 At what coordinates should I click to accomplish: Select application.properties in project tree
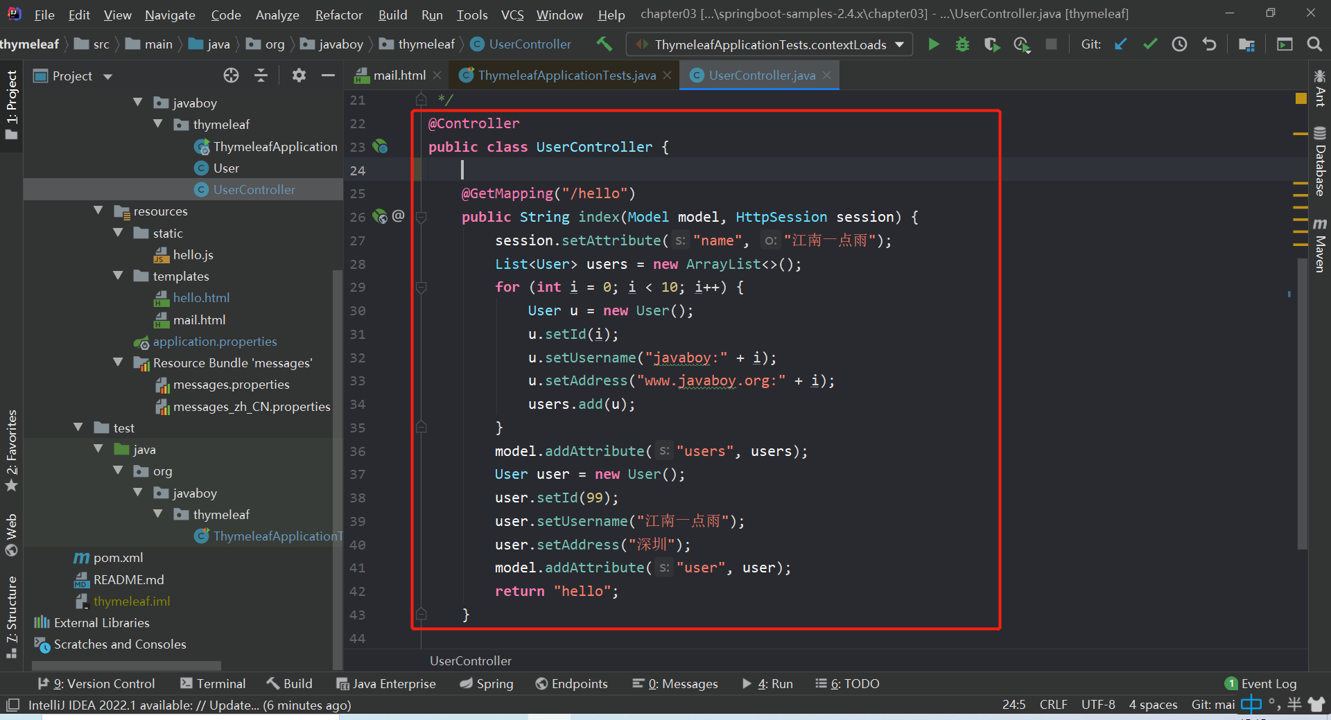(x=214, y=341)
